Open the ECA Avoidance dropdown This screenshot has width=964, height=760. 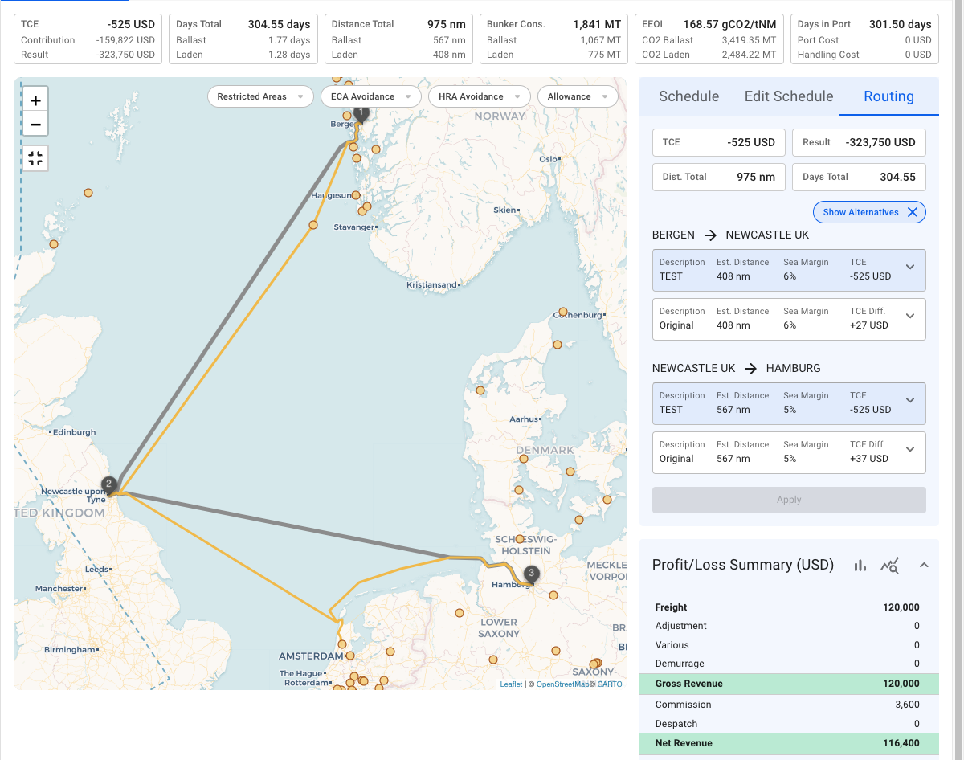[370, 96]
